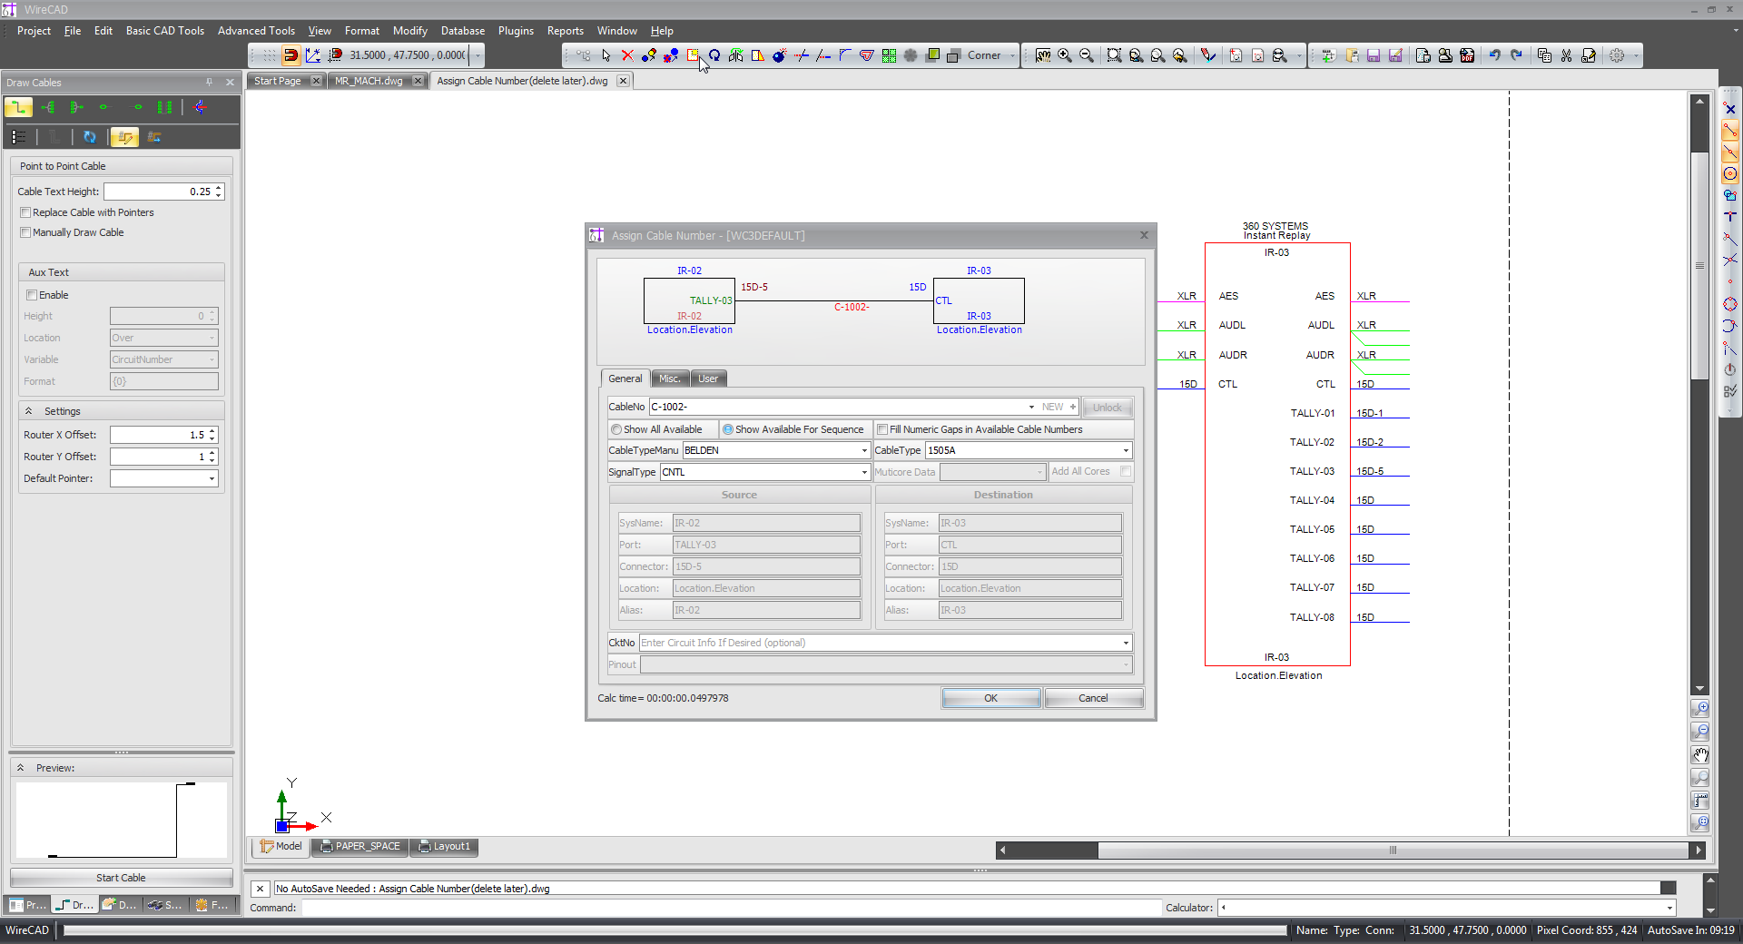Expand the CktNo circuit info dropdown
Image resolution: width=1743 pixels, height=944 pixels.
(1126, 643)
